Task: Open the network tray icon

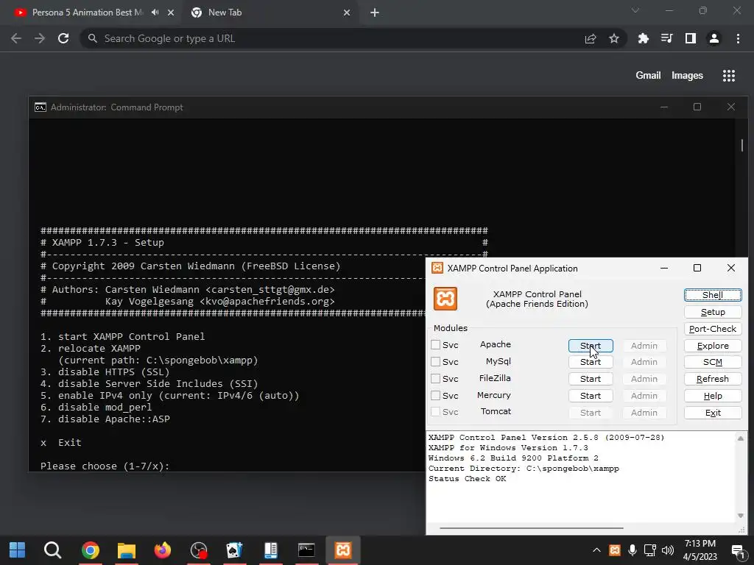Action: pyautogui.click(x=650, y=550)
